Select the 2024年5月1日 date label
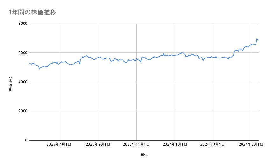Screen dimensions: 267x165 click(x=251, y=145)
